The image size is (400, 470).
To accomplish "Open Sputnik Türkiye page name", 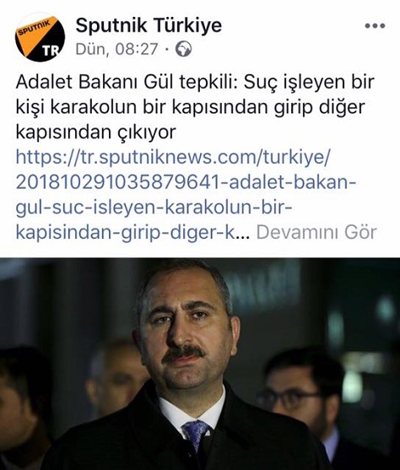I will click(149, 25).
